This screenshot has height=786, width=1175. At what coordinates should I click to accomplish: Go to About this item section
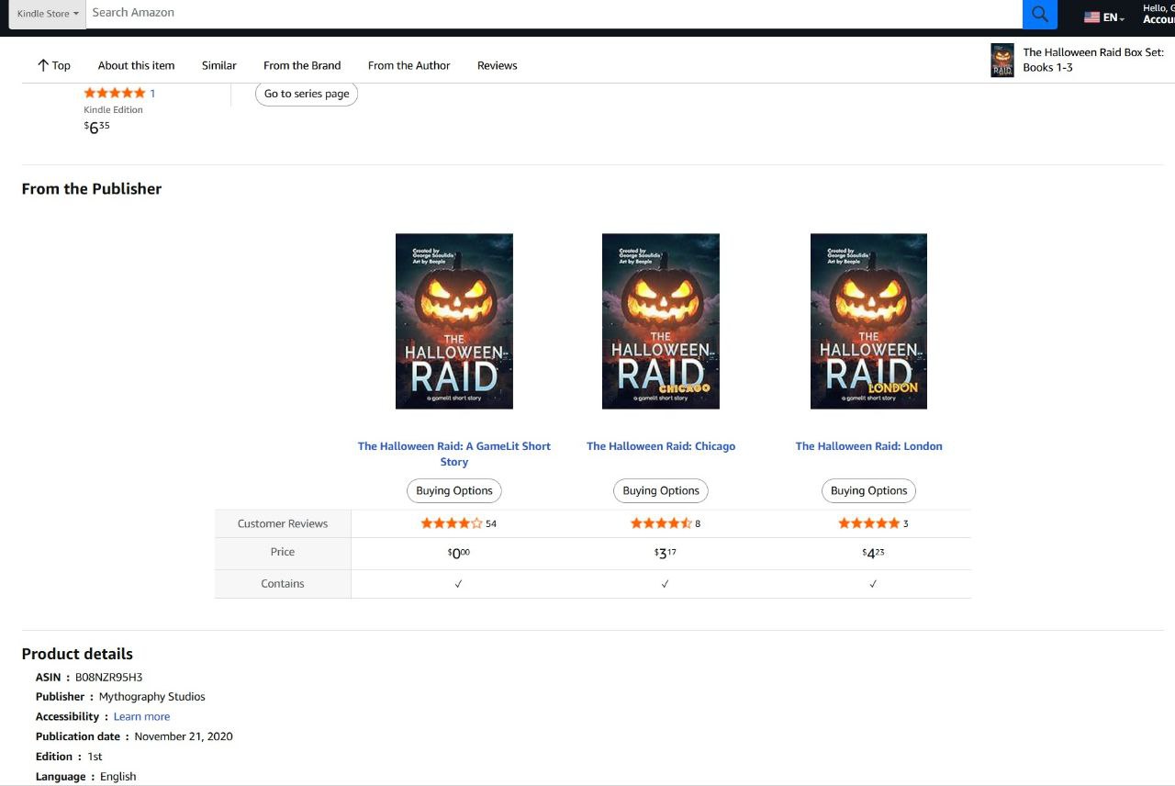136,65
